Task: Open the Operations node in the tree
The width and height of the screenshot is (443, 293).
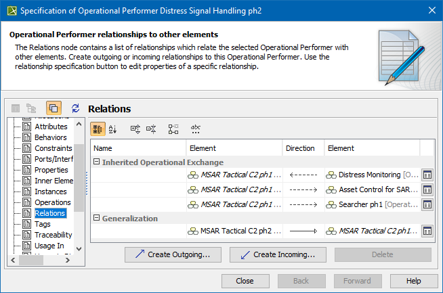Action: tap(52, 202)
